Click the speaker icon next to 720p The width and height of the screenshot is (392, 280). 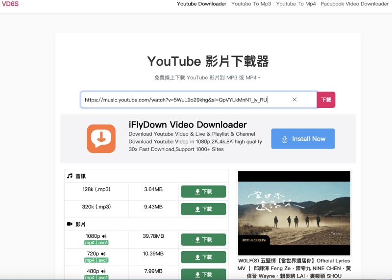pyautogui.click(x=103, y=254)
